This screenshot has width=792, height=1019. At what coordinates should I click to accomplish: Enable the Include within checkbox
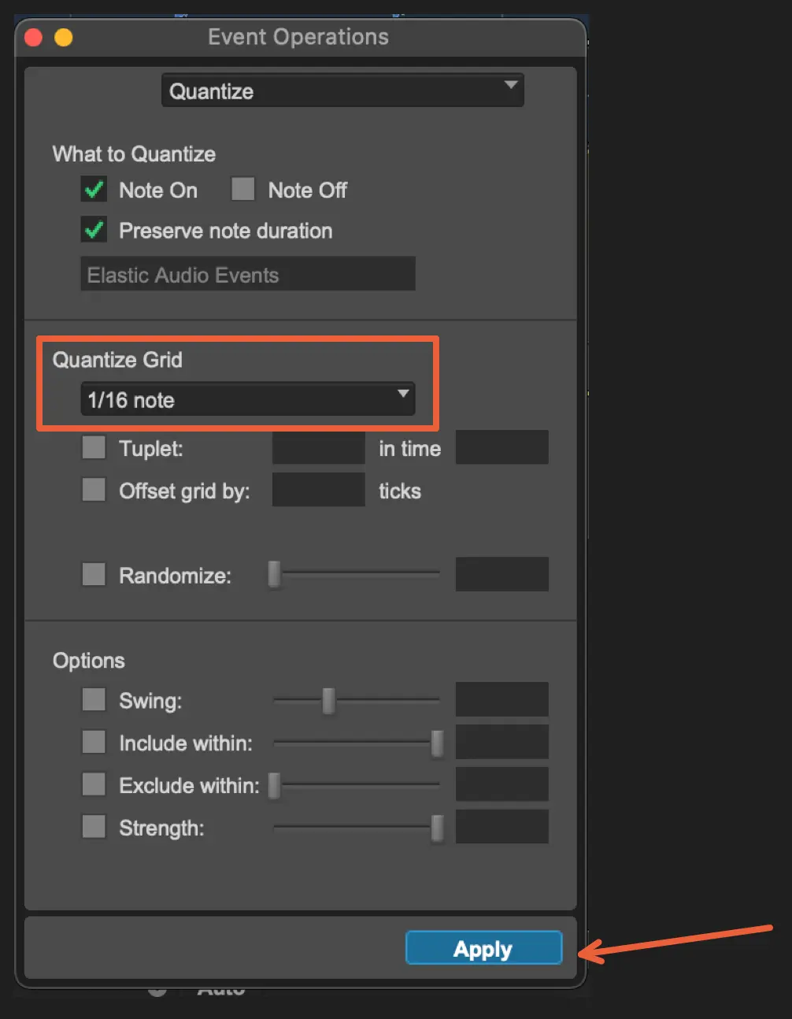point(94,743)
